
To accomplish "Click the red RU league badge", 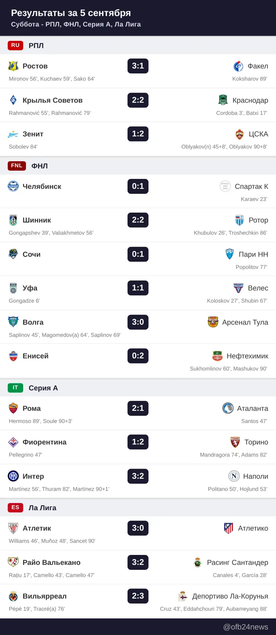I will [16, 45].
